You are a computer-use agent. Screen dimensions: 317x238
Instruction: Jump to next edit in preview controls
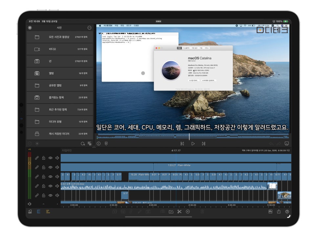click(x=203, y=144)
